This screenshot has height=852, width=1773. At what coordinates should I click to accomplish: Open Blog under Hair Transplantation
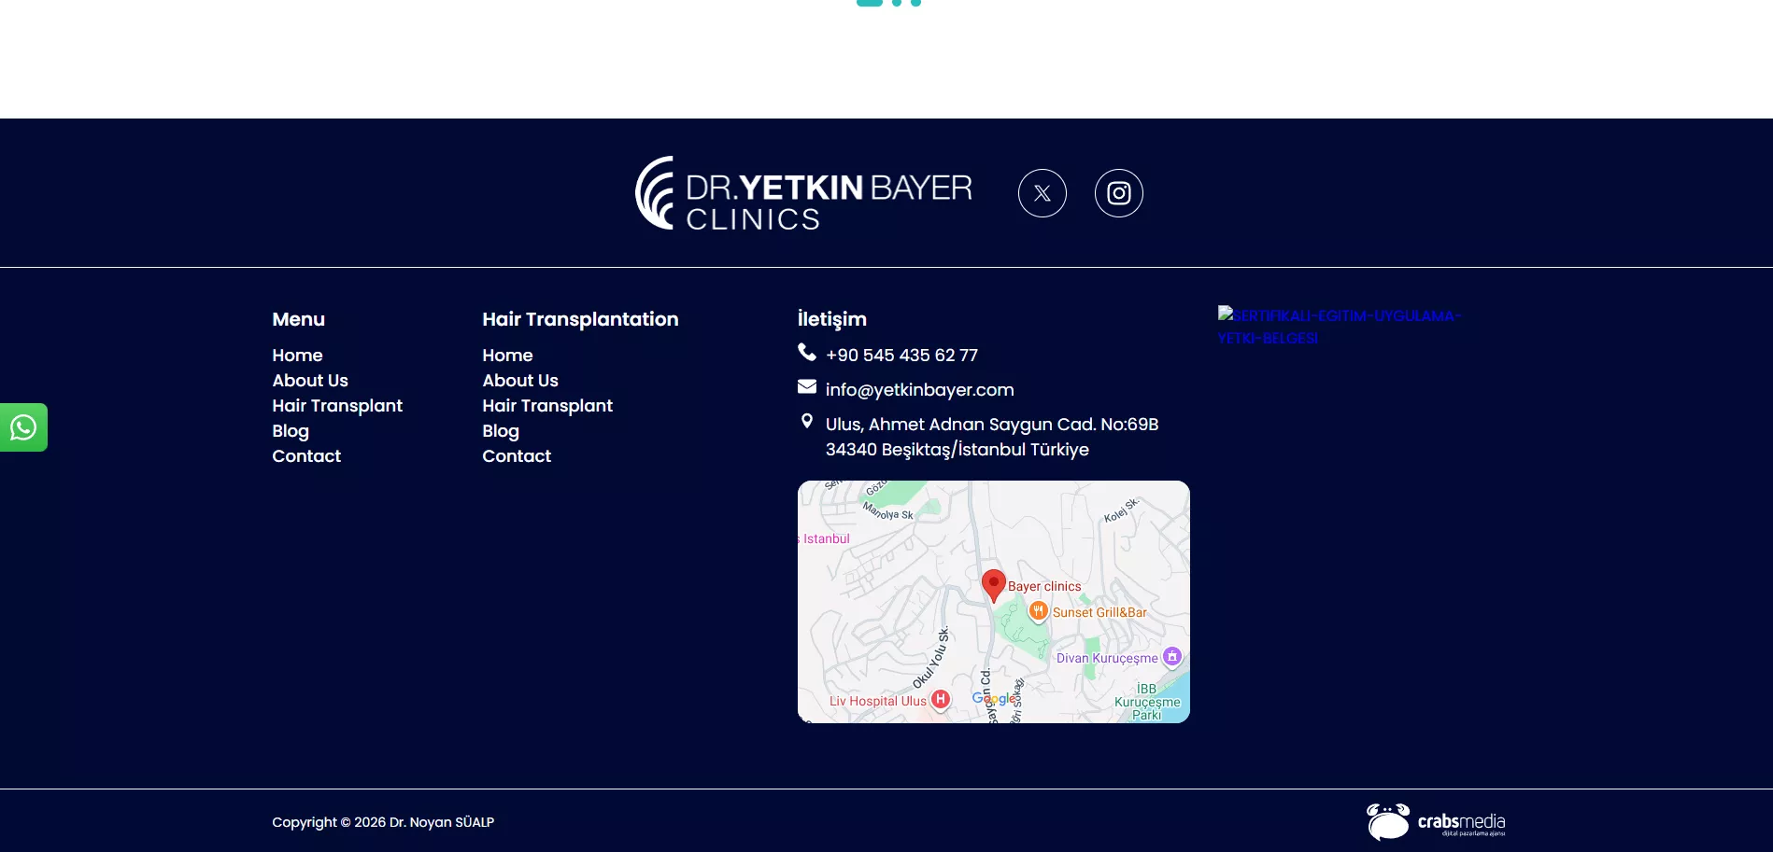pyautogui.click(x=501, y=431)
